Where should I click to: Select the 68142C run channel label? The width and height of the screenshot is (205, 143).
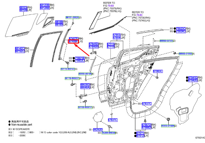pos(20,49)
